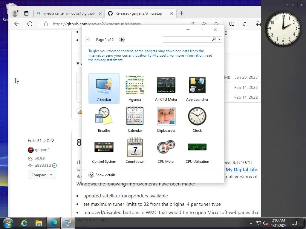Open garyan2 author profile link
Image resolution: width=306 pixels, height=229 pixels.
click(x=42, y=150)
